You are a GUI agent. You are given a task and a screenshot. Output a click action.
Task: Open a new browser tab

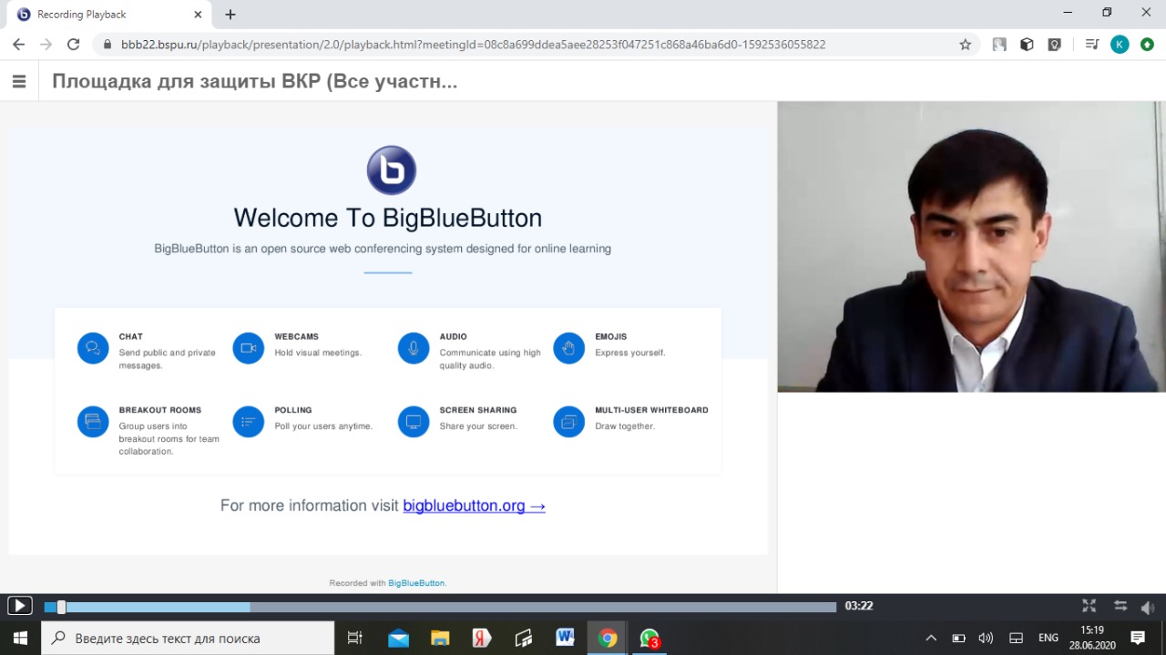tap(230, 15)
